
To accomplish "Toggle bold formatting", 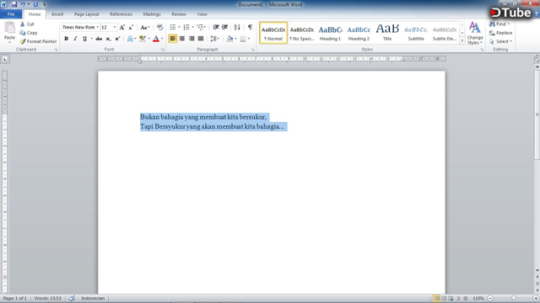I will pyautogui.click(x=66, y=39).
